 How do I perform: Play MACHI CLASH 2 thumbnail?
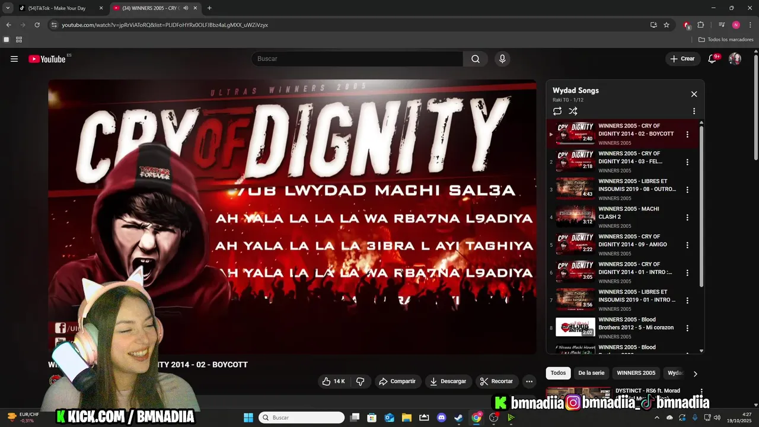point(575,217)
